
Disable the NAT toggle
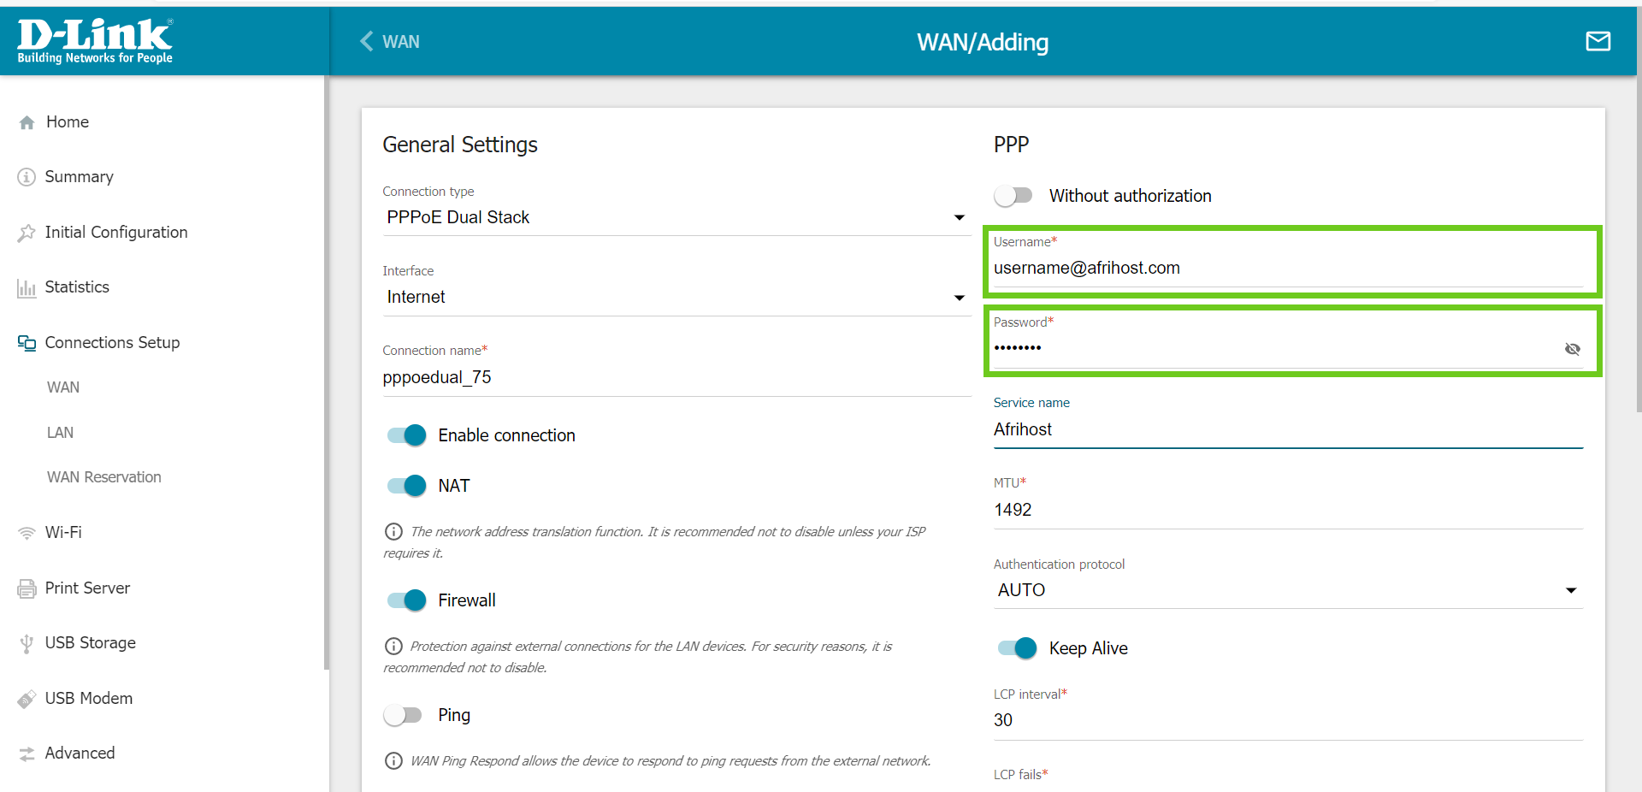tap(407, 486)
